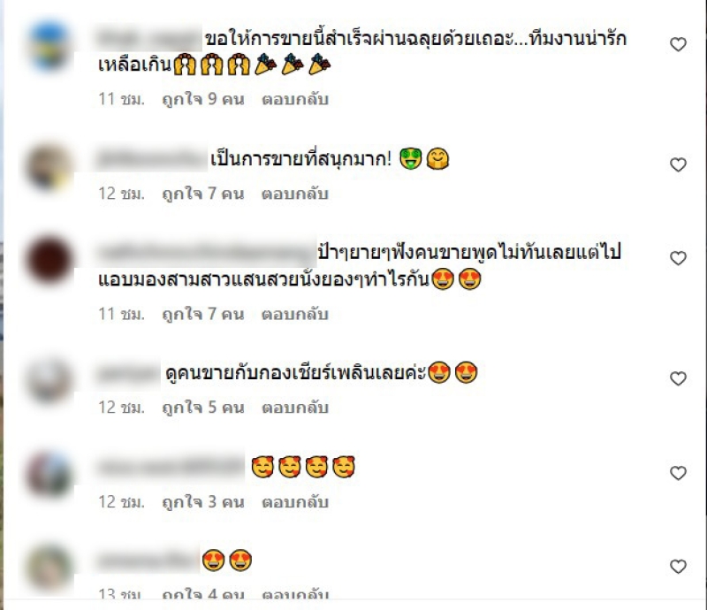
Task: Like the comment with four smiling hearts emojis
Action: point(678,473)
